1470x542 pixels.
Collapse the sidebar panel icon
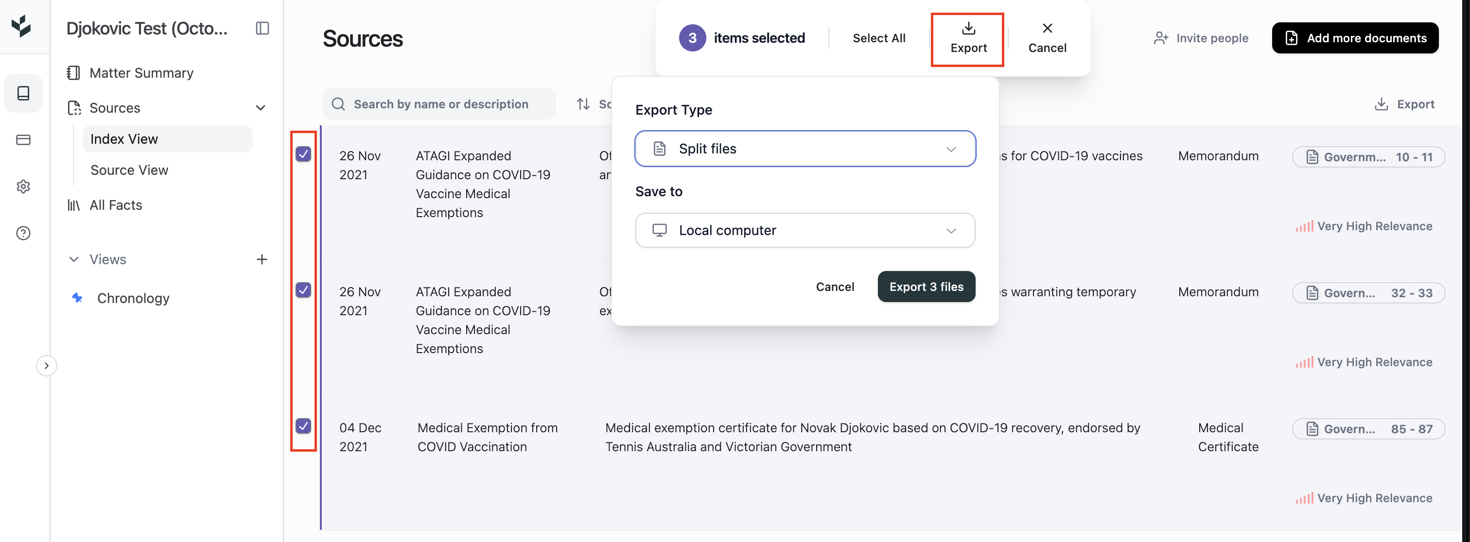tap(262, 28)
